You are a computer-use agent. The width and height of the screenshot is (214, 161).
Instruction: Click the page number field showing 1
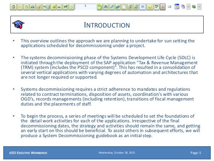click(86, 6)
